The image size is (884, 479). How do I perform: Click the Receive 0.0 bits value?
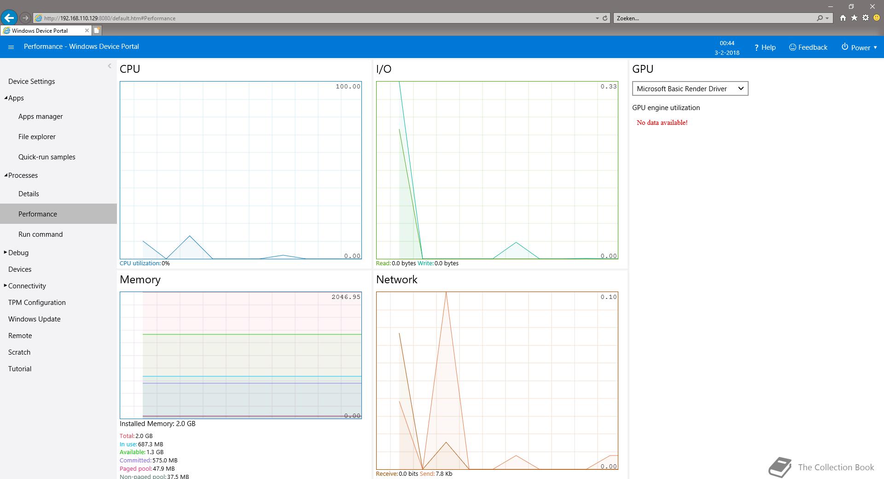(x=408, y=474)
